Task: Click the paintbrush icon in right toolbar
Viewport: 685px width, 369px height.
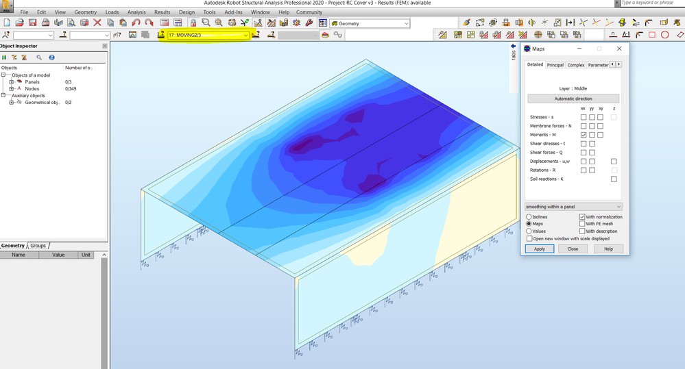Action: pyautogui.click(x=466, y=23)
